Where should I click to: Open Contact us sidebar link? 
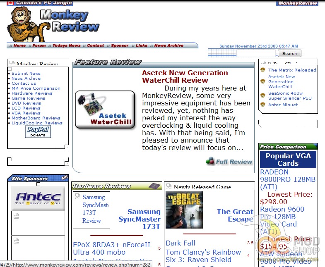(24, 83)
